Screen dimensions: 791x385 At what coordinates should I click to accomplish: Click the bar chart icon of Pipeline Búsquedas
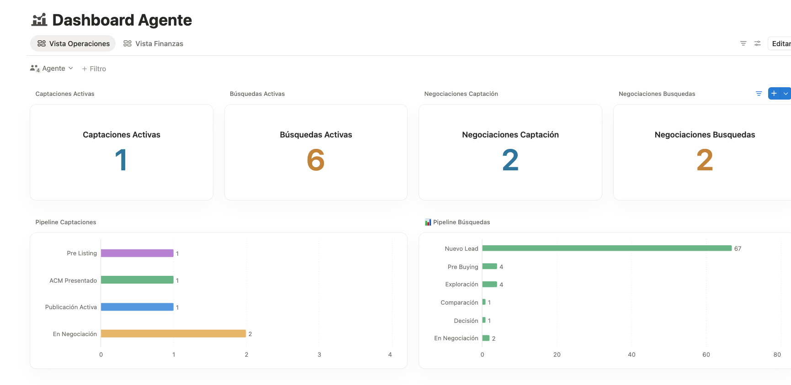[x=428, y=222]
